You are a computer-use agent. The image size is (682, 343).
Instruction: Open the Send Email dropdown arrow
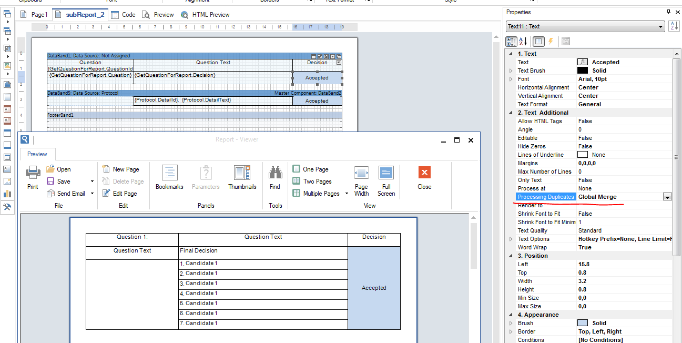tap(92, 194)
